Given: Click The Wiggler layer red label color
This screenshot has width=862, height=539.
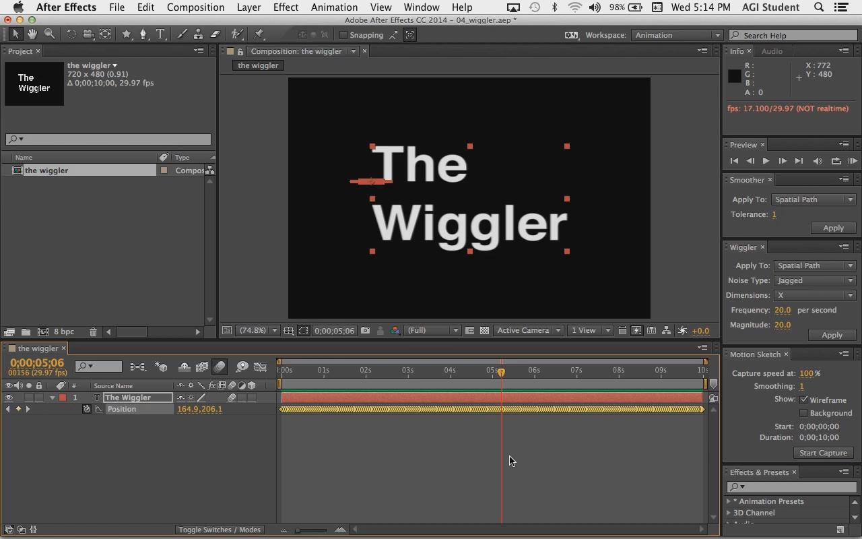Looking at the screenshot, I should pos(63,398).
